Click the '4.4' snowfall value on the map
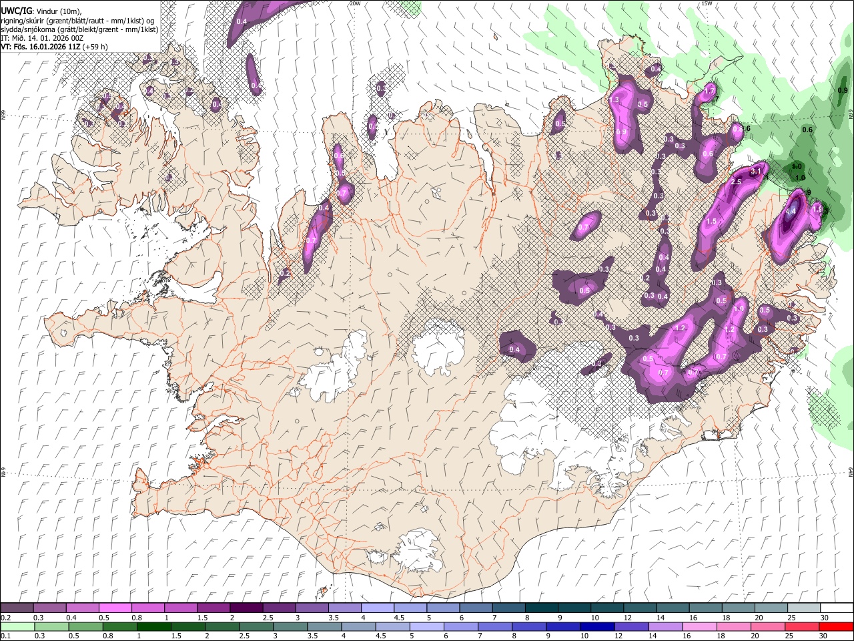This screenshot has width=854, height=641. (791, 211)
